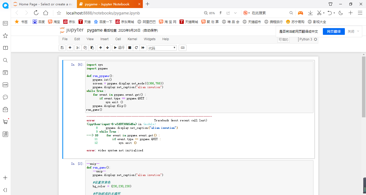Click the share page icon

(x=228, y=13)
